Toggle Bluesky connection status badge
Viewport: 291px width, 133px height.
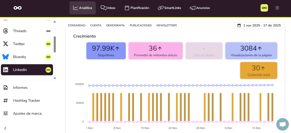pyautogui.click(x=48, y=57)
